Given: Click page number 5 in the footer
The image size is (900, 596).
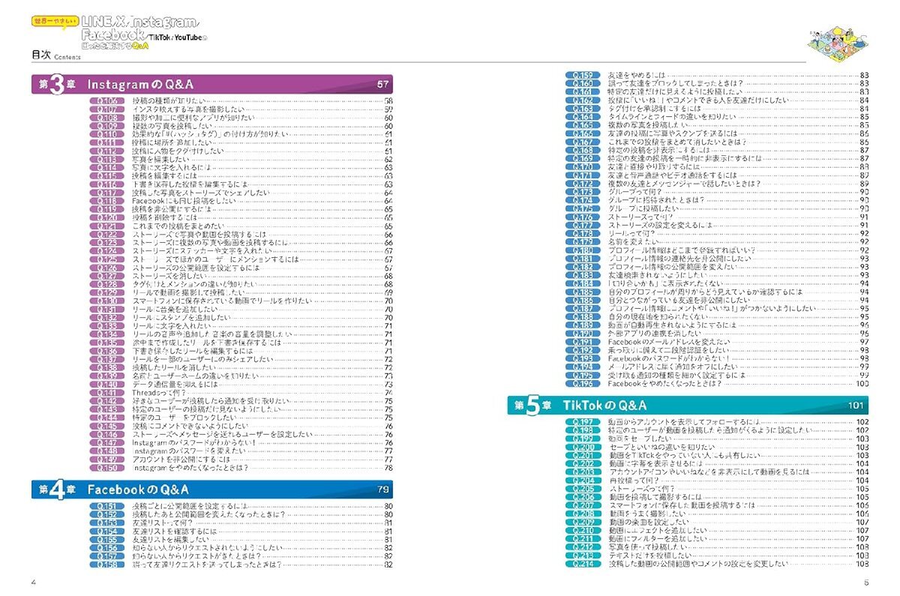Looking at the screenshot, I should (865, 583).
